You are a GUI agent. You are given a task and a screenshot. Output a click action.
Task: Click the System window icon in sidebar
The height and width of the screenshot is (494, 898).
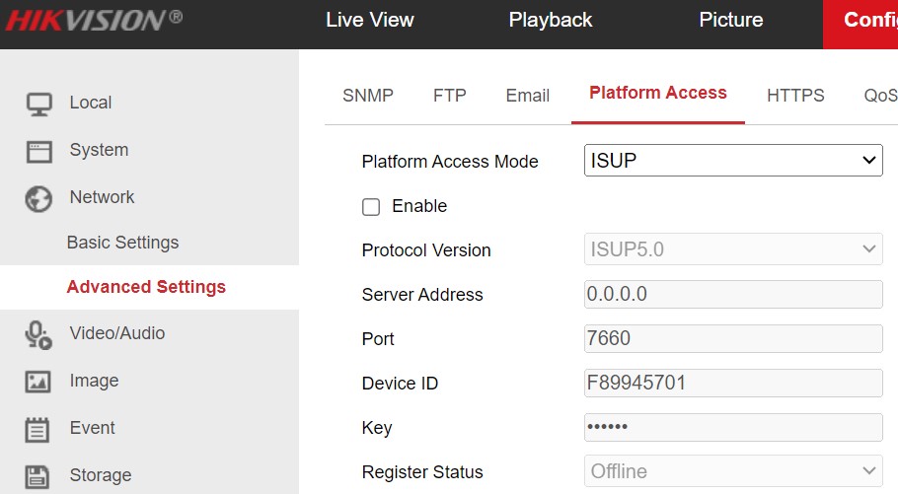38,151
